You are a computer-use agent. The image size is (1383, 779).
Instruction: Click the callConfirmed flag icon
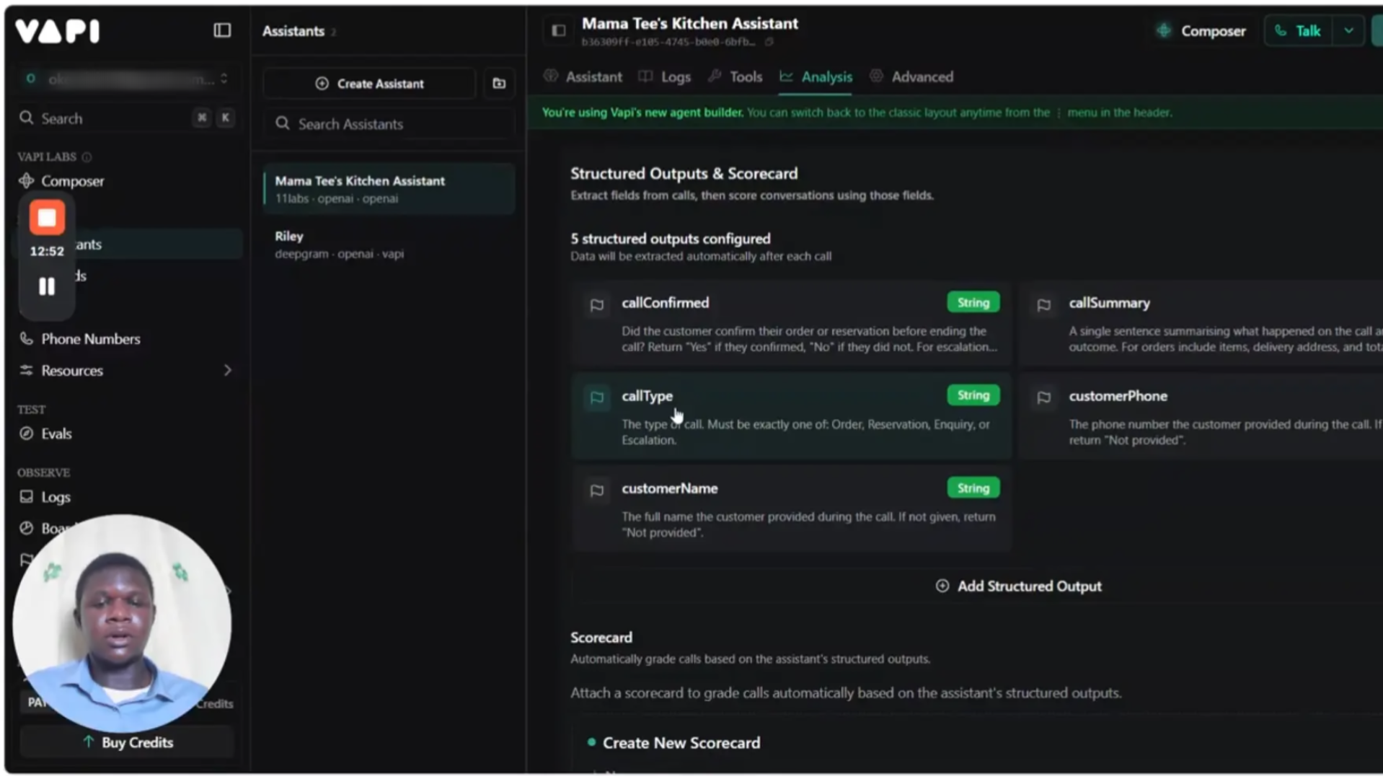pyautogui.click(x=597, y=305)
